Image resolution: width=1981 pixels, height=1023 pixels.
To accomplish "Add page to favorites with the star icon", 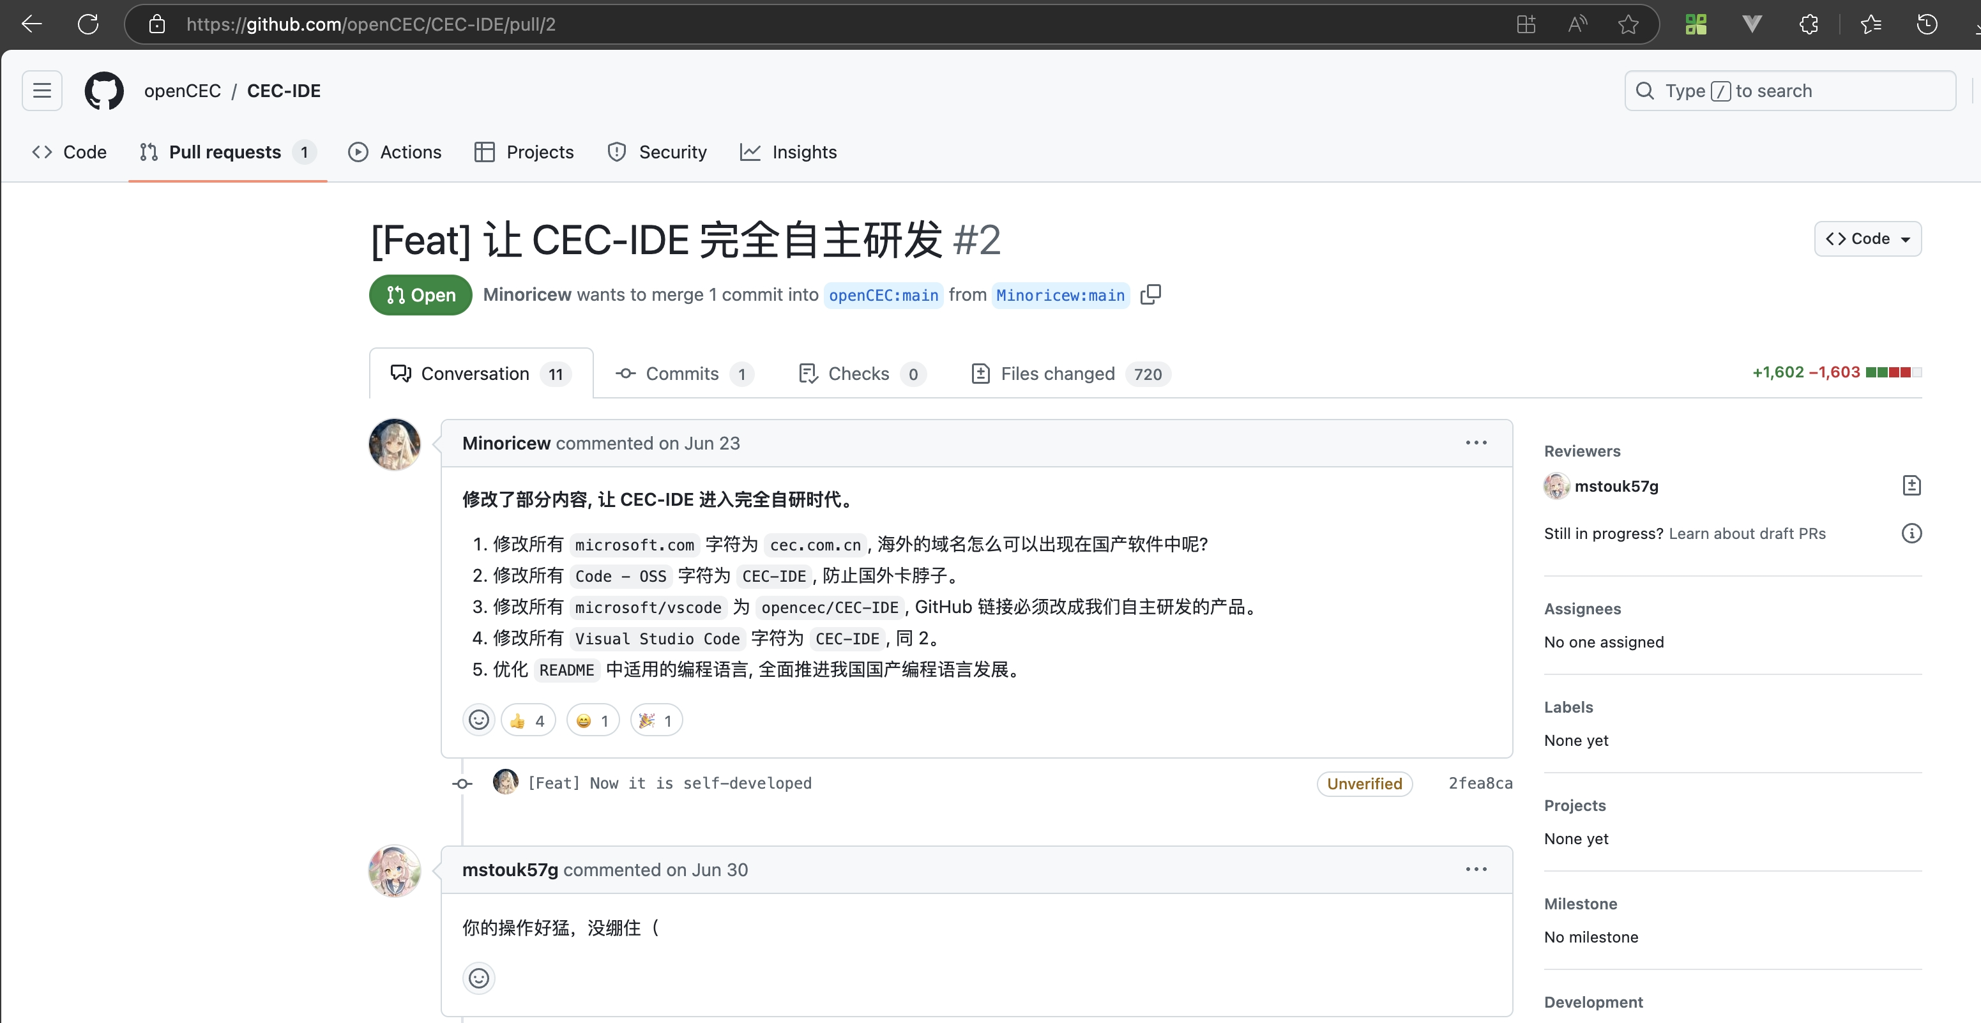I will tap(1628, 24).
